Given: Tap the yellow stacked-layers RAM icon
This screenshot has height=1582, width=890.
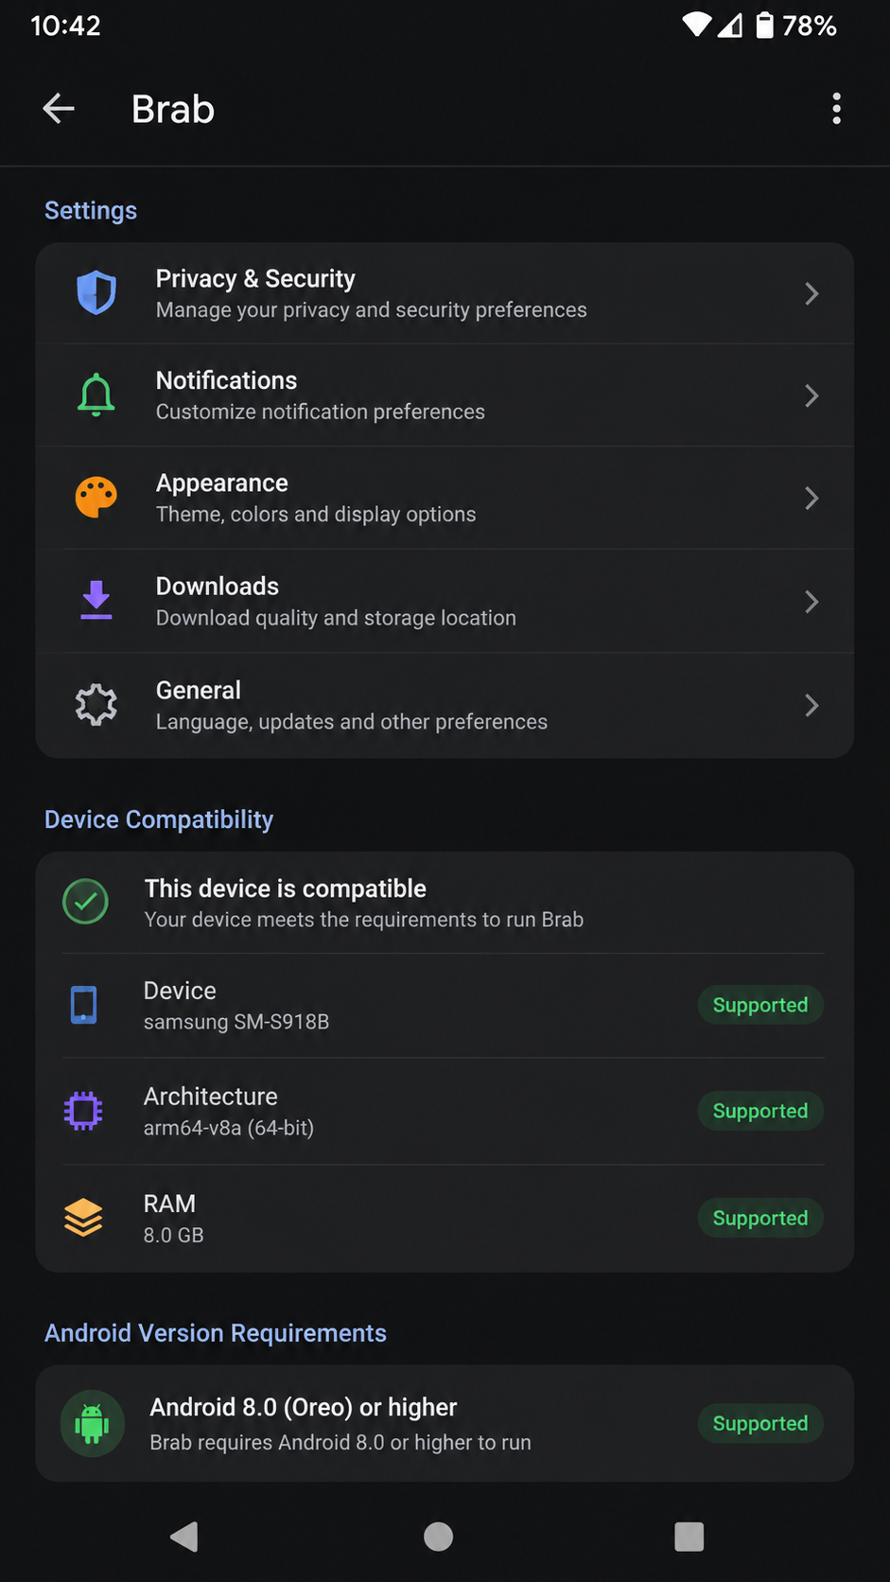Looking at the screenshot, I should point(83,1218).
